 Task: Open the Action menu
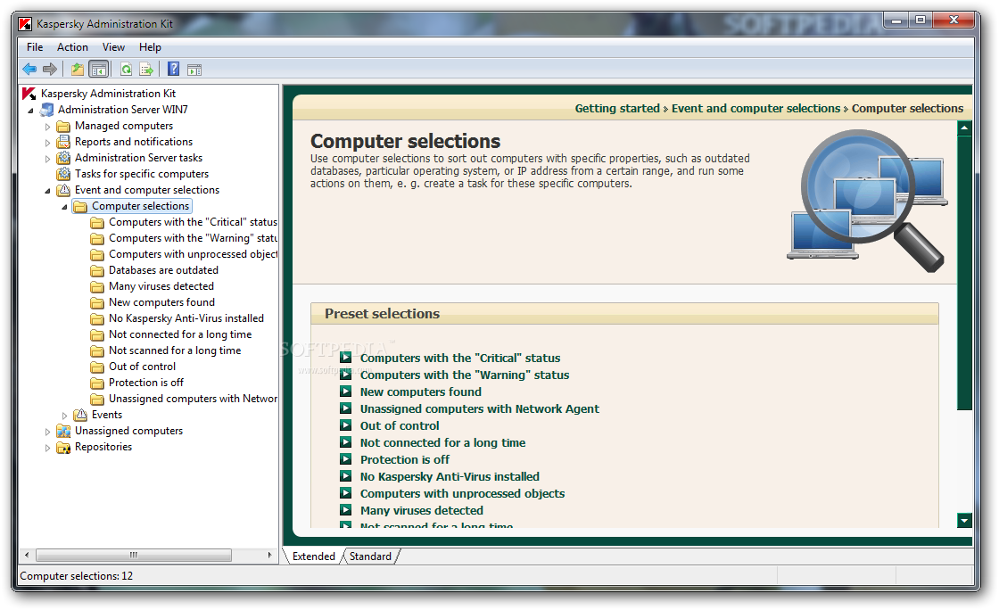coord(72,47)
